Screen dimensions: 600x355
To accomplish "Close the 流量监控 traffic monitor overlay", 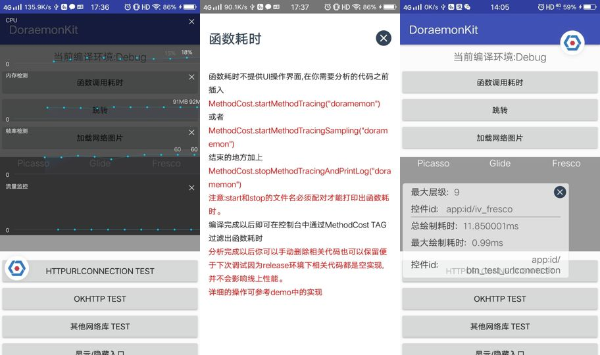I will pos(191,188).
